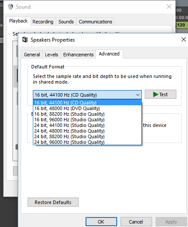The width and height of the screenshot is (188, 227).
Task: Collapse the Default Format dropdown arrow
Action: point(138,95)
